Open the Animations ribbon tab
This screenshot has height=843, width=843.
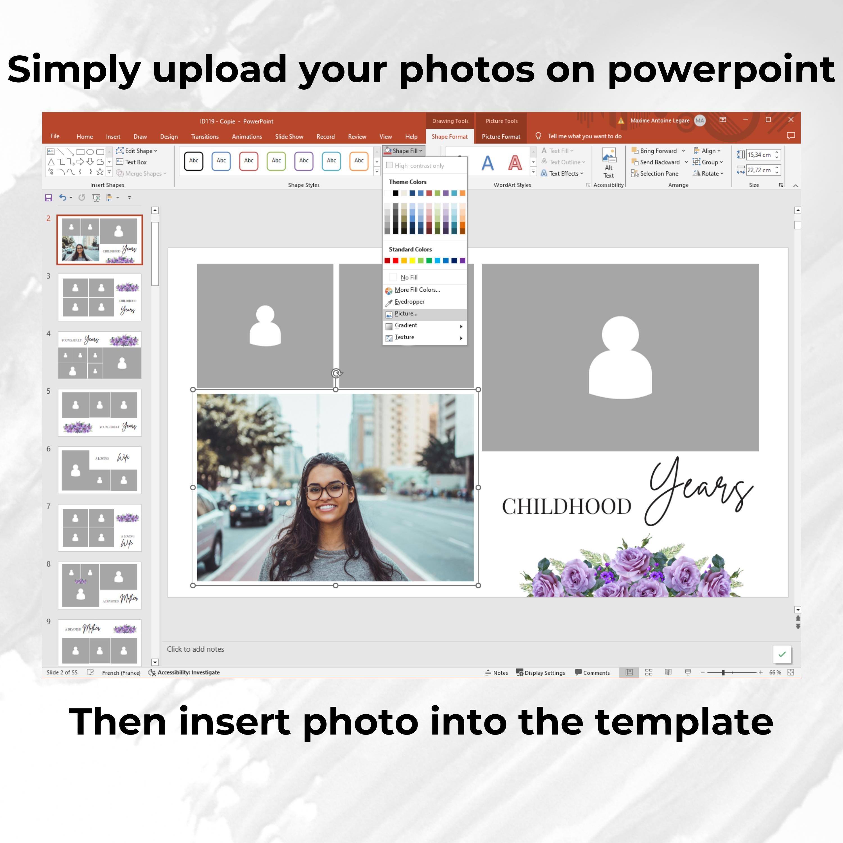coord(246,136)
